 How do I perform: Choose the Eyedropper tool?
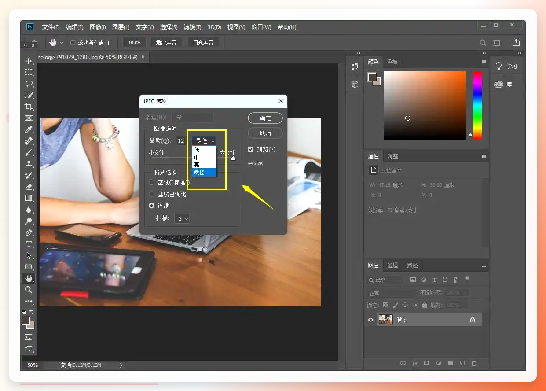pos(29,129)
